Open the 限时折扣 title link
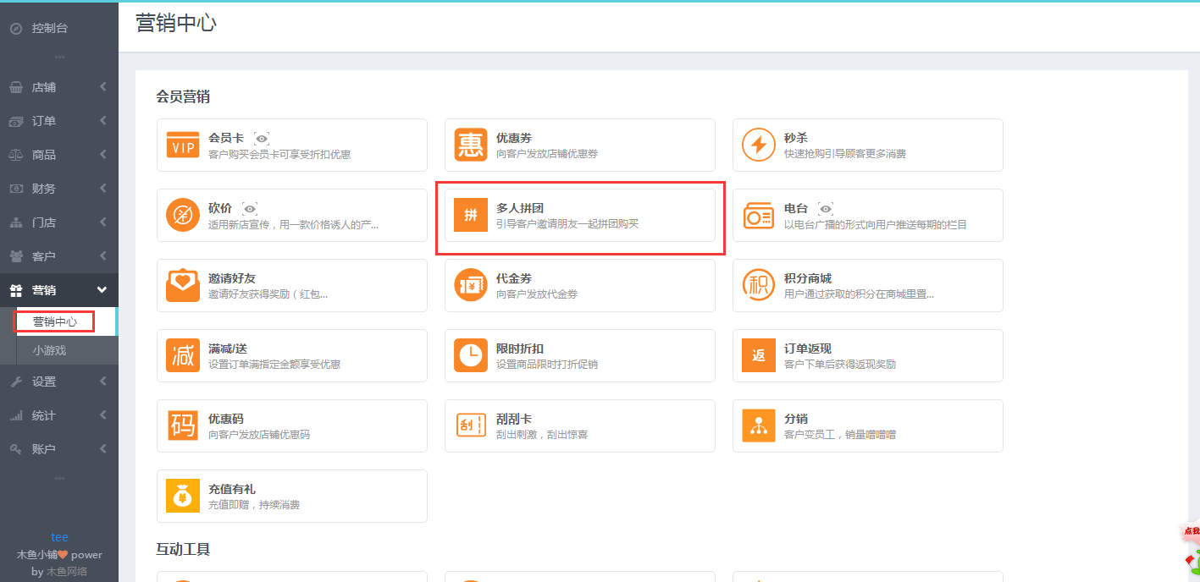 pyautogui.click(x=520, y=349)
